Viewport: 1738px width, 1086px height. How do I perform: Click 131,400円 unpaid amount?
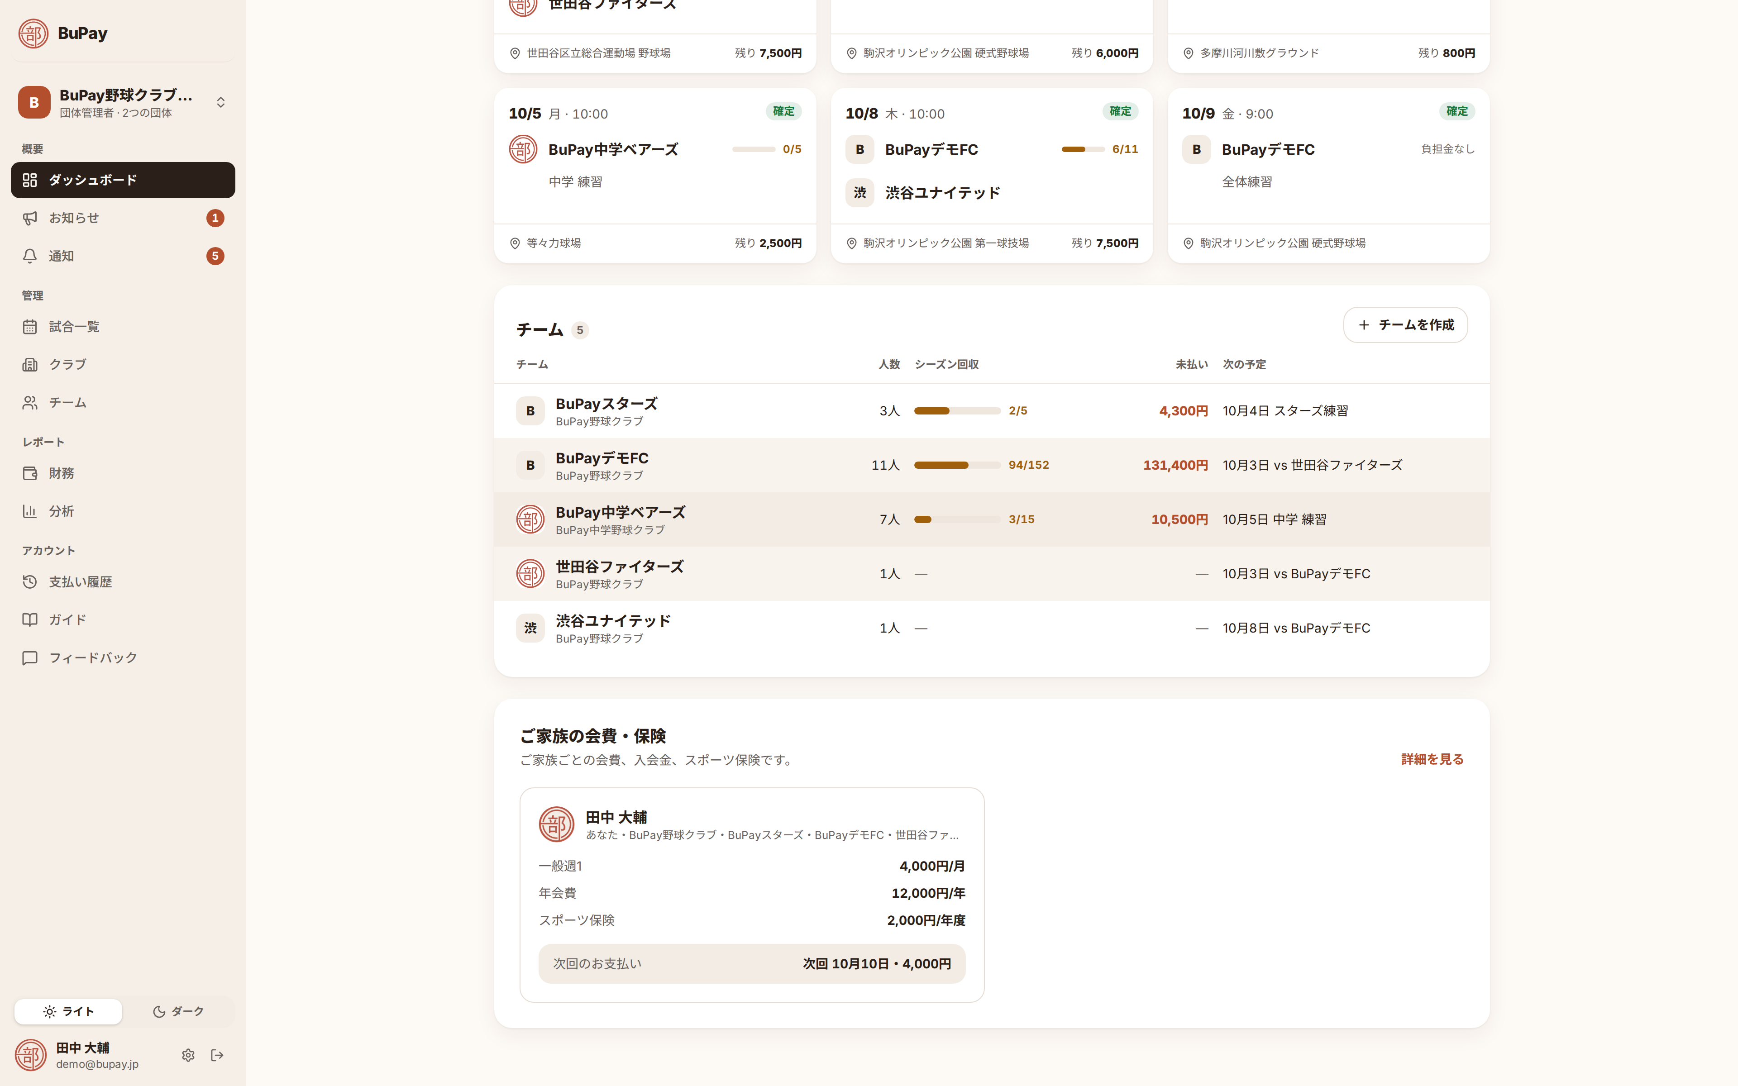pos(1175,465)
